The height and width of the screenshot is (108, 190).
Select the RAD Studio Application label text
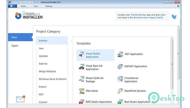99,102
